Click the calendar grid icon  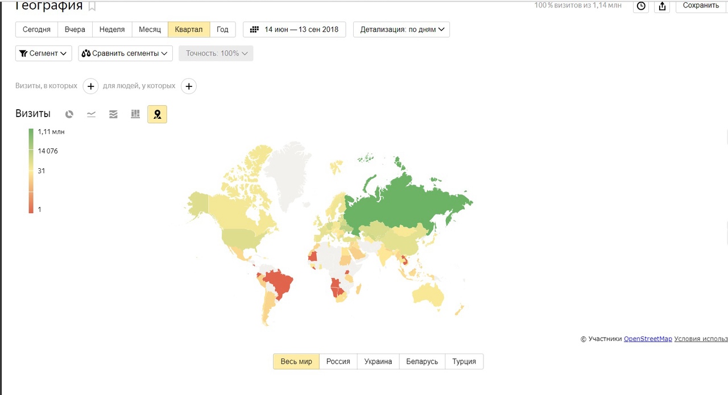(x=254, y=30)
